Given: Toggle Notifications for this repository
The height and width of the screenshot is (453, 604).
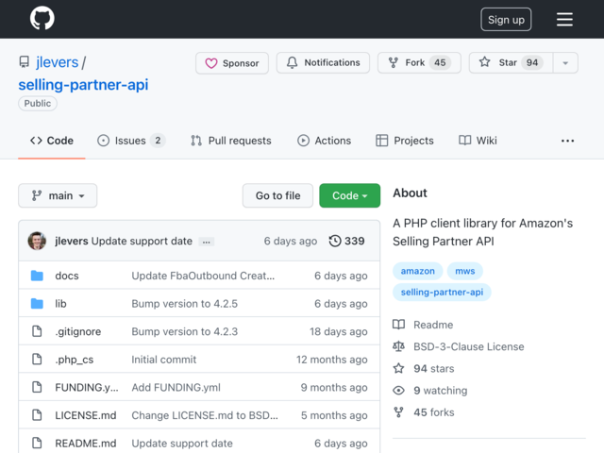Looking at the screenshot, I should [x=323, y=63].
